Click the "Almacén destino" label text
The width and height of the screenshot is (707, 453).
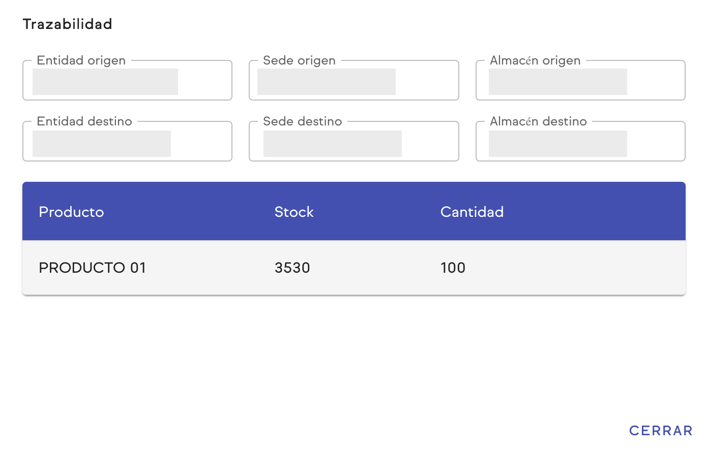tap(538, 121)
